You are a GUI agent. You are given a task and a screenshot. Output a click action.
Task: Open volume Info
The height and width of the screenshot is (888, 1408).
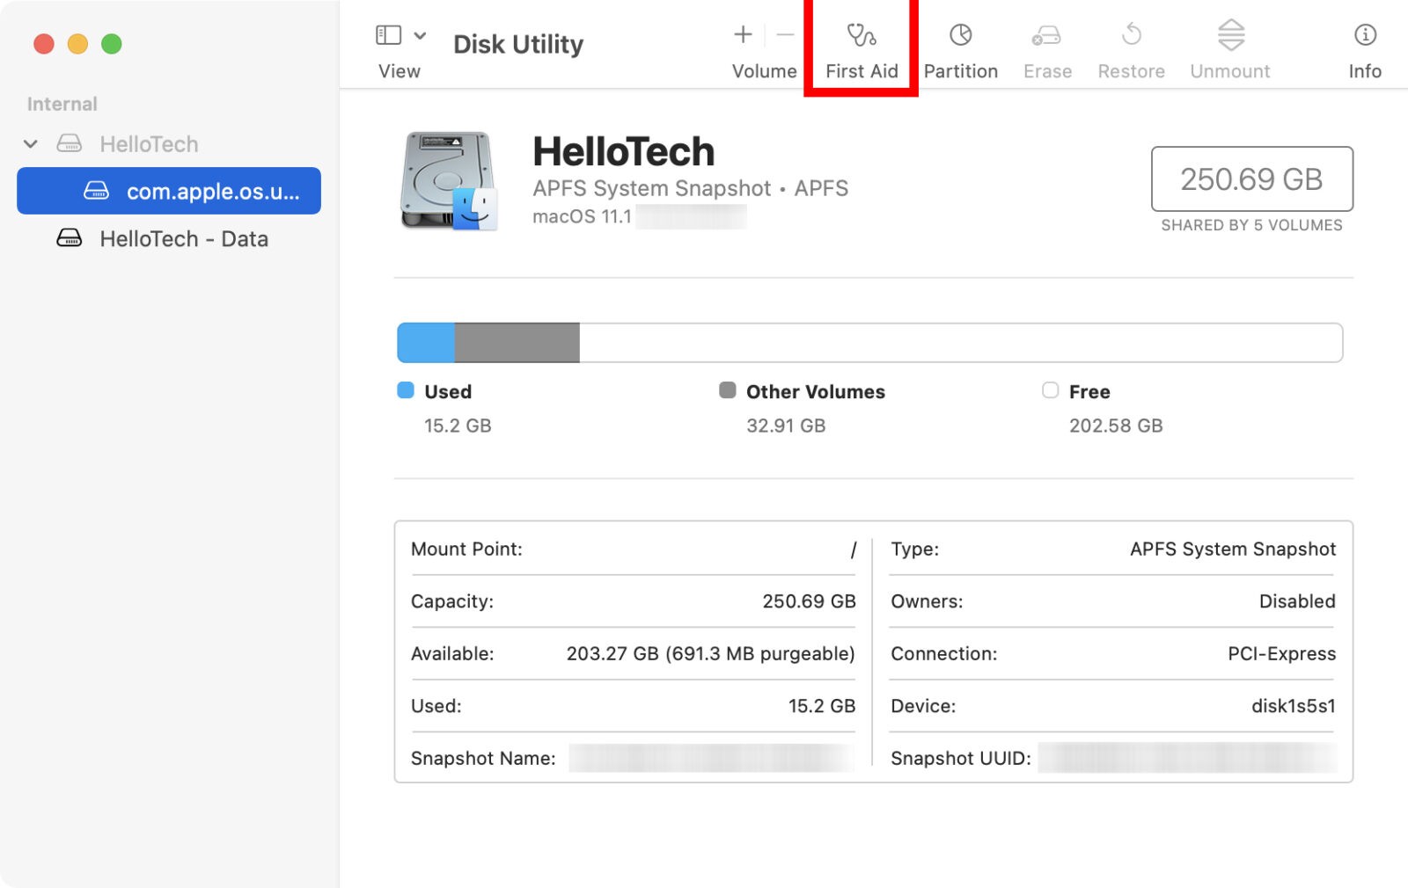pos(1363,46)
